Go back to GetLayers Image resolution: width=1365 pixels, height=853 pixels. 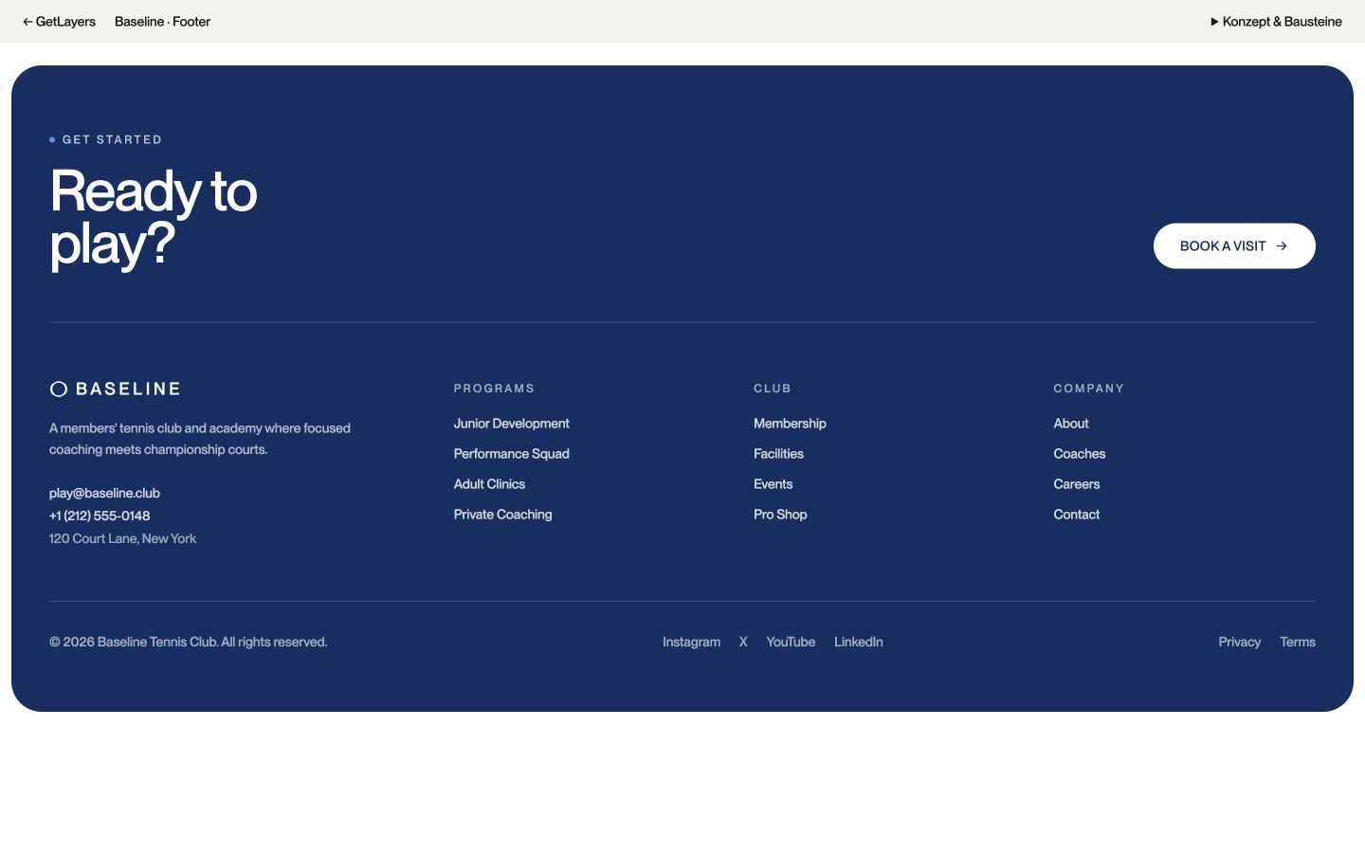[x=59, y=22]
